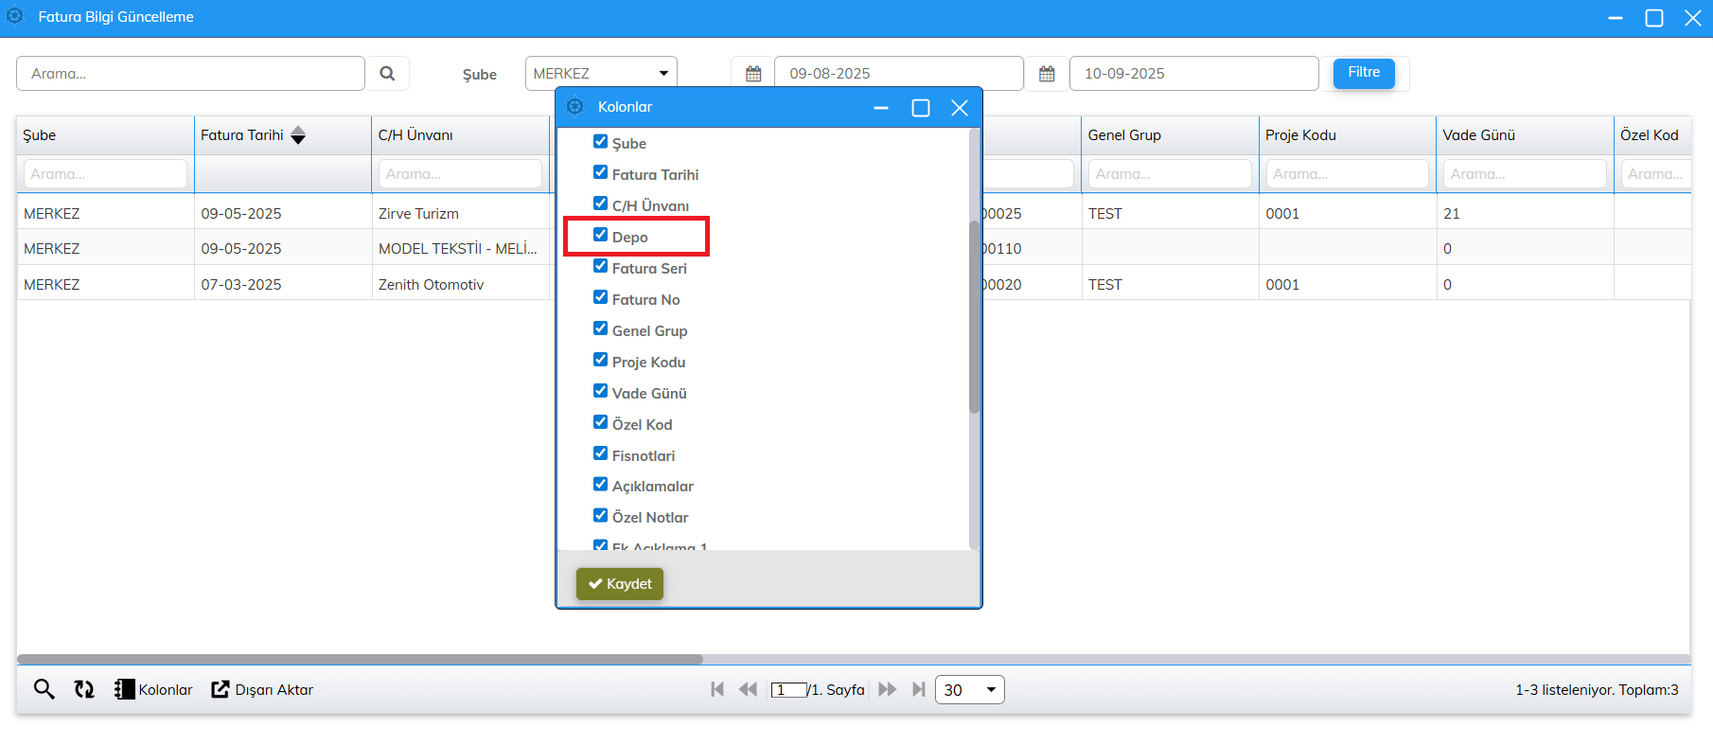1713x745 pixels.
Task: Sort by Fatura Tarihi column arrow
Action: click(x=298, y=135)
